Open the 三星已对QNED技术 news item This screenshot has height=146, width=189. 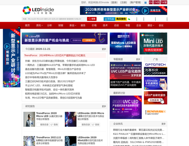click(50, 81)
